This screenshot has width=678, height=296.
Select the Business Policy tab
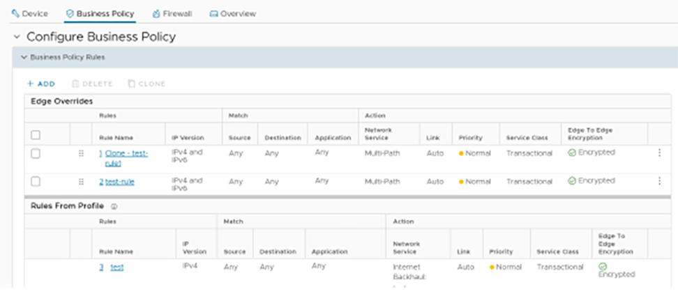tap(99, 13)
